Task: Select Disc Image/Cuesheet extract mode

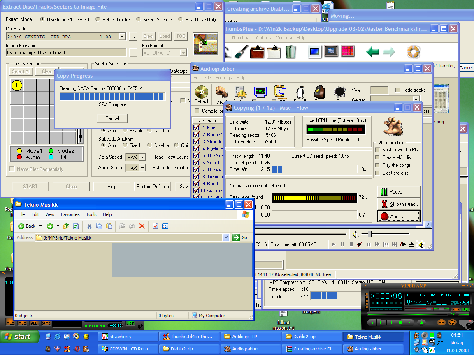Action: click(42, 19)
